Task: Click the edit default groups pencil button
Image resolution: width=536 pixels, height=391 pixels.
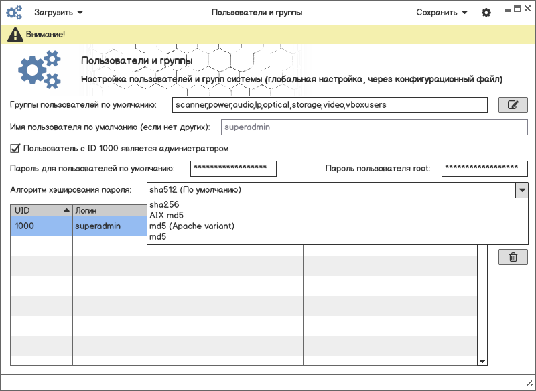Action: (513, 105)
